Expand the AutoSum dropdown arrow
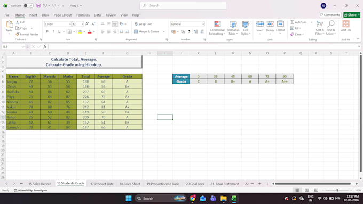 [311, 22]
